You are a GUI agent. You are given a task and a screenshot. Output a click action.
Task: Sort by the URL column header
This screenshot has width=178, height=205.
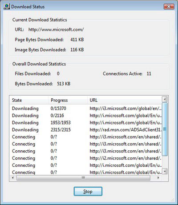125,100
